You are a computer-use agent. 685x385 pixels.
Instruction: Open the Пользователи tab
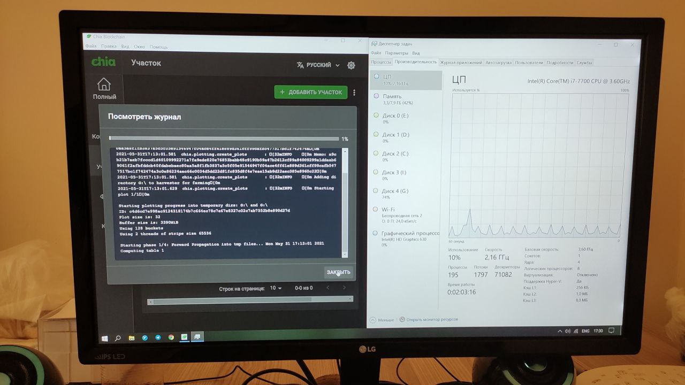click(529, 63)
